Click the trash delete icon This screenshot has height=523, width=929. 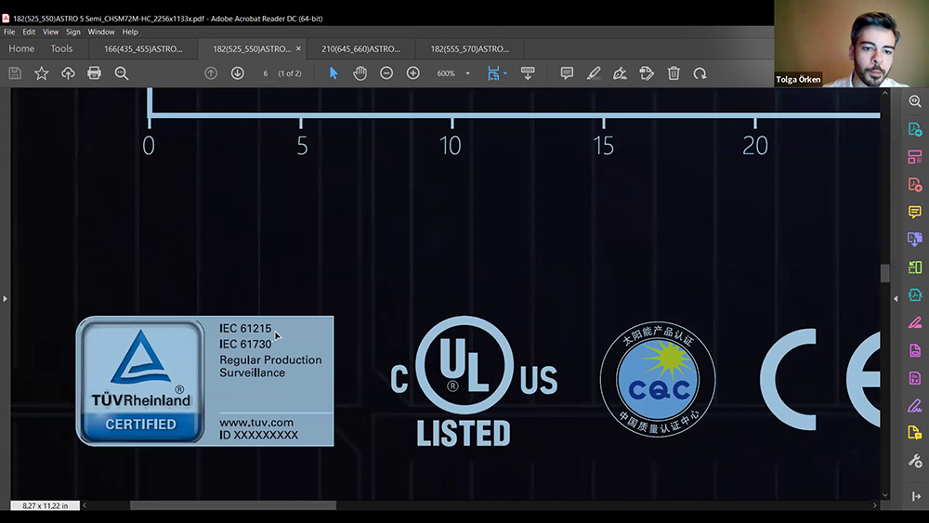click(x=674, y=72)
